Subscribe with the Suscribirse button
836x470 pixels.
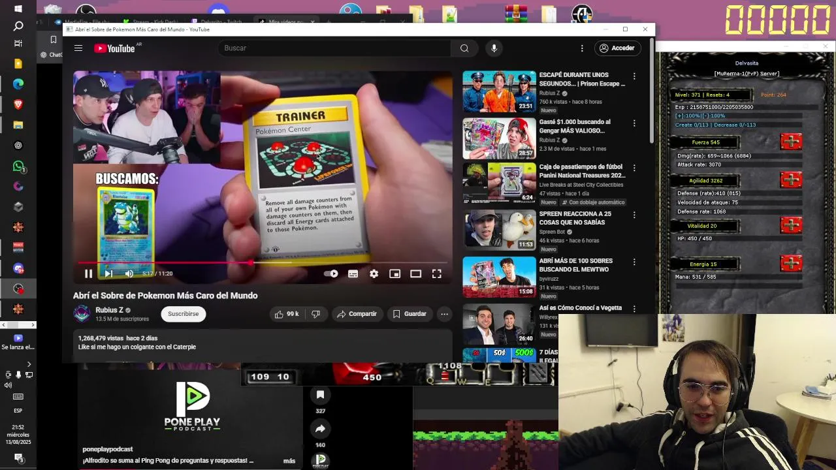[x=183, y=314]
